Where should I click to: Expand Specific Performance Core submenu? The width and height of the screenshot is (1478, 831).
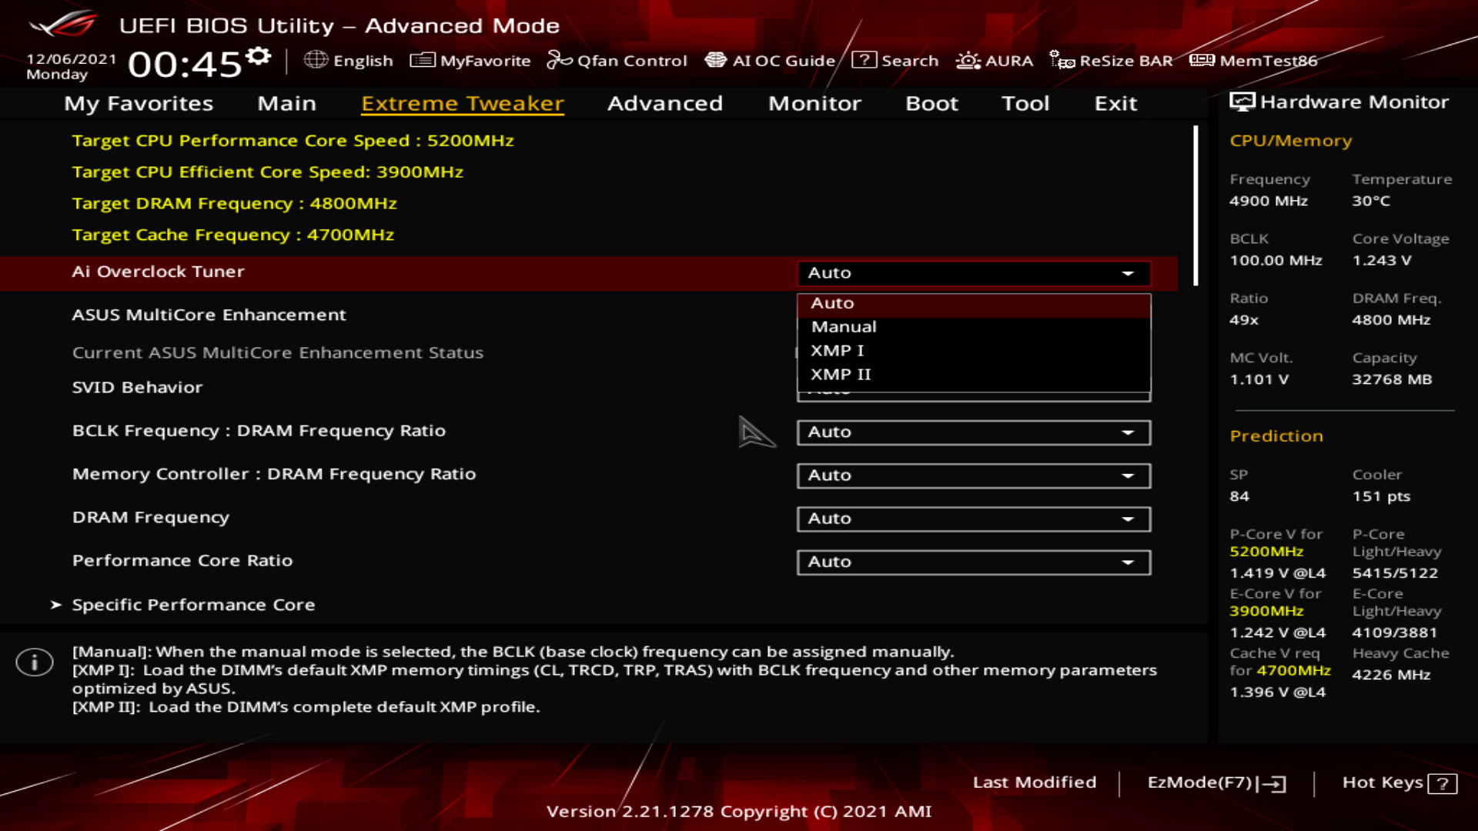pyautogui.click(x=193, y=605)
